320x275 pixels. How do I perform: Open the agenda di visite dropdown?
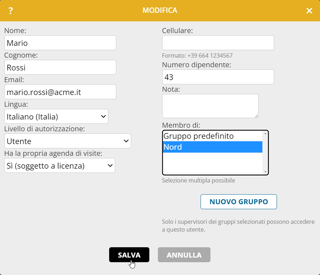(60, 165)
